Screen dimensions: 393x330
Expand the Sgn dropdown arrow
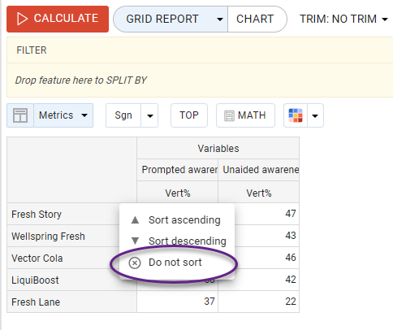pos(149,116)
